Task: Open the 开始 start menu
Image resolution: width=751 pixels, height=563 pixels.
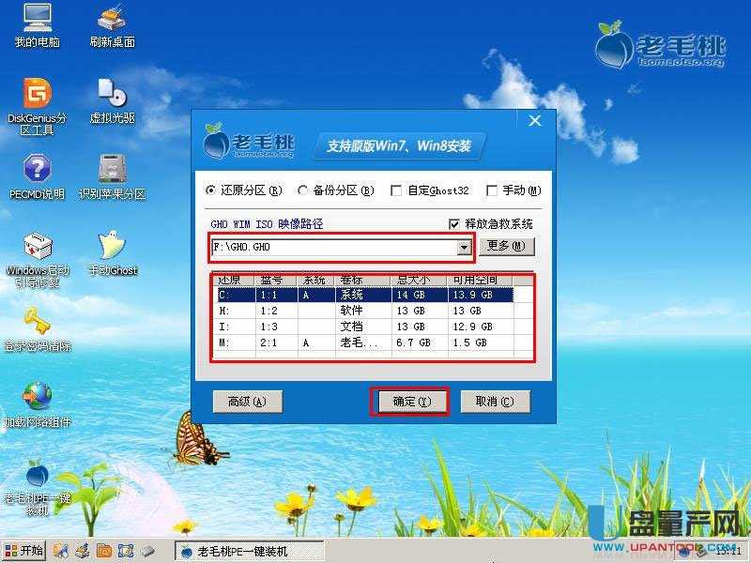Action: click(24, 551)
